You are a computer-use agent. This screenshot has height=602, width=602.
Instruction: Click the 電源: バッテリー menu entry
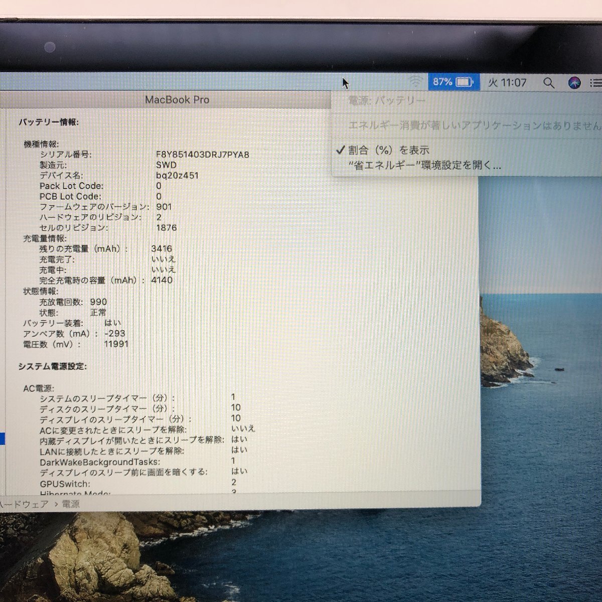[387, 100]
